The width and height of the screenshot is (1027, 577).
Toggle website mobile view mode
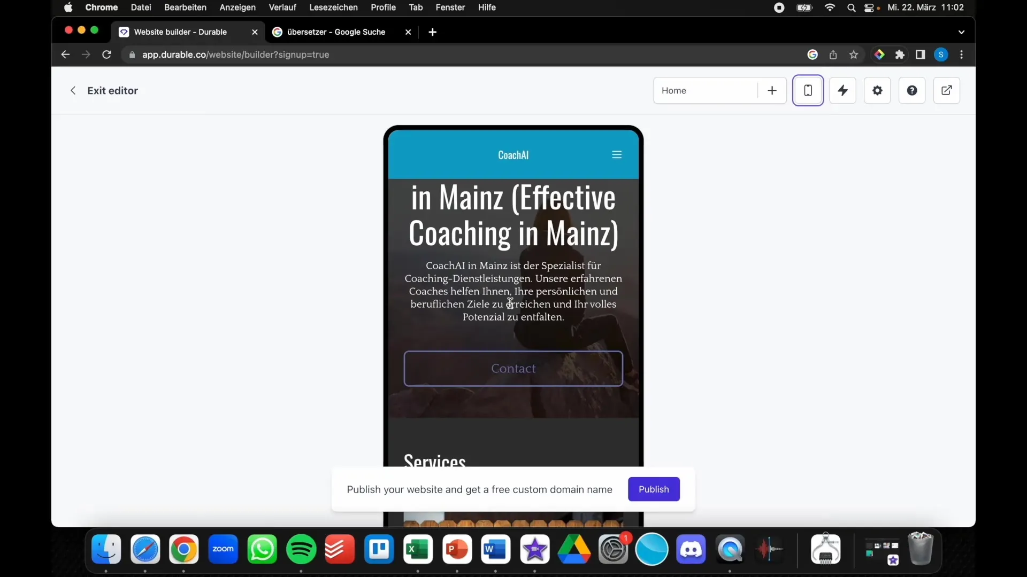click(x=808, y=90)
